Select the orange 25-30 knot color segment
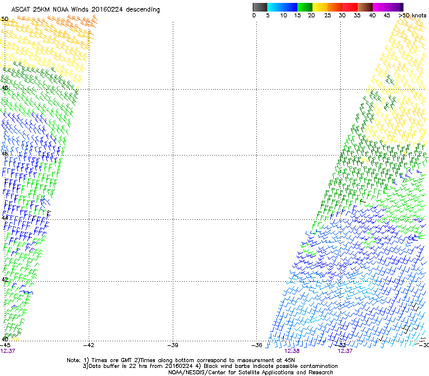The width and height of the screenshot is (429, 376). tap(335, 7)
